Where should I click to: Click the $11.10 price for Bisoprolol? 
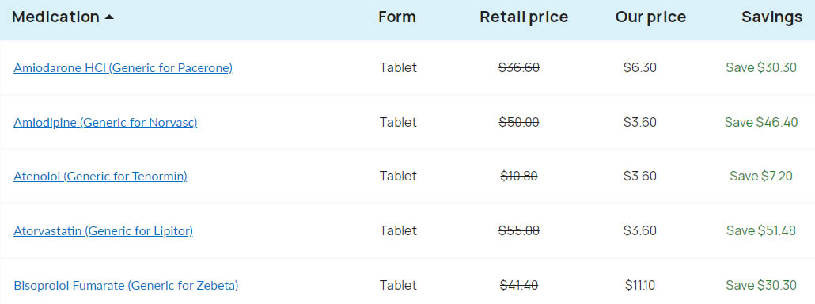point(640,285)
